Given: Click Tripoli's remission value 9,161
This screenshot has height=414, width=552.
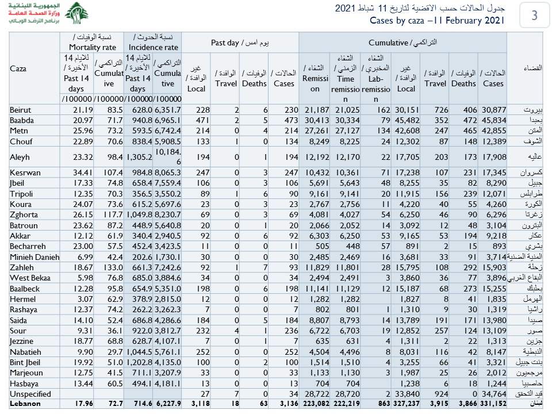Looking at the screenshot, I should pos(319,194).
